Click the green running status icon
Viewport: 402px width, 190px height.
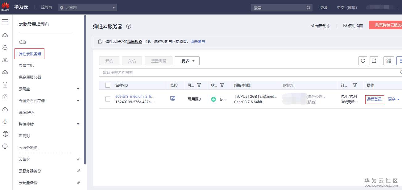[213, 99]
